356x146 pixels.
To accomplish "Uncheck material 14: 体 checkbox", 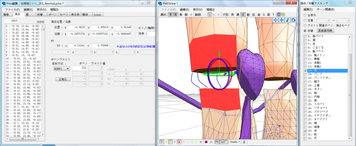I will [305, 71].
